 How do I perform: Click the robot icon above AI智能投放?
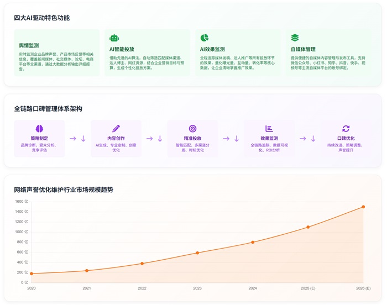114,38
